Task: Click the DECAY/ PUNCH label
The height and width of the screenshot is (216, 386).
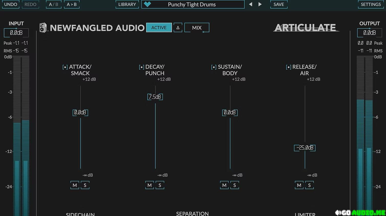Action: tap(155, 70)
